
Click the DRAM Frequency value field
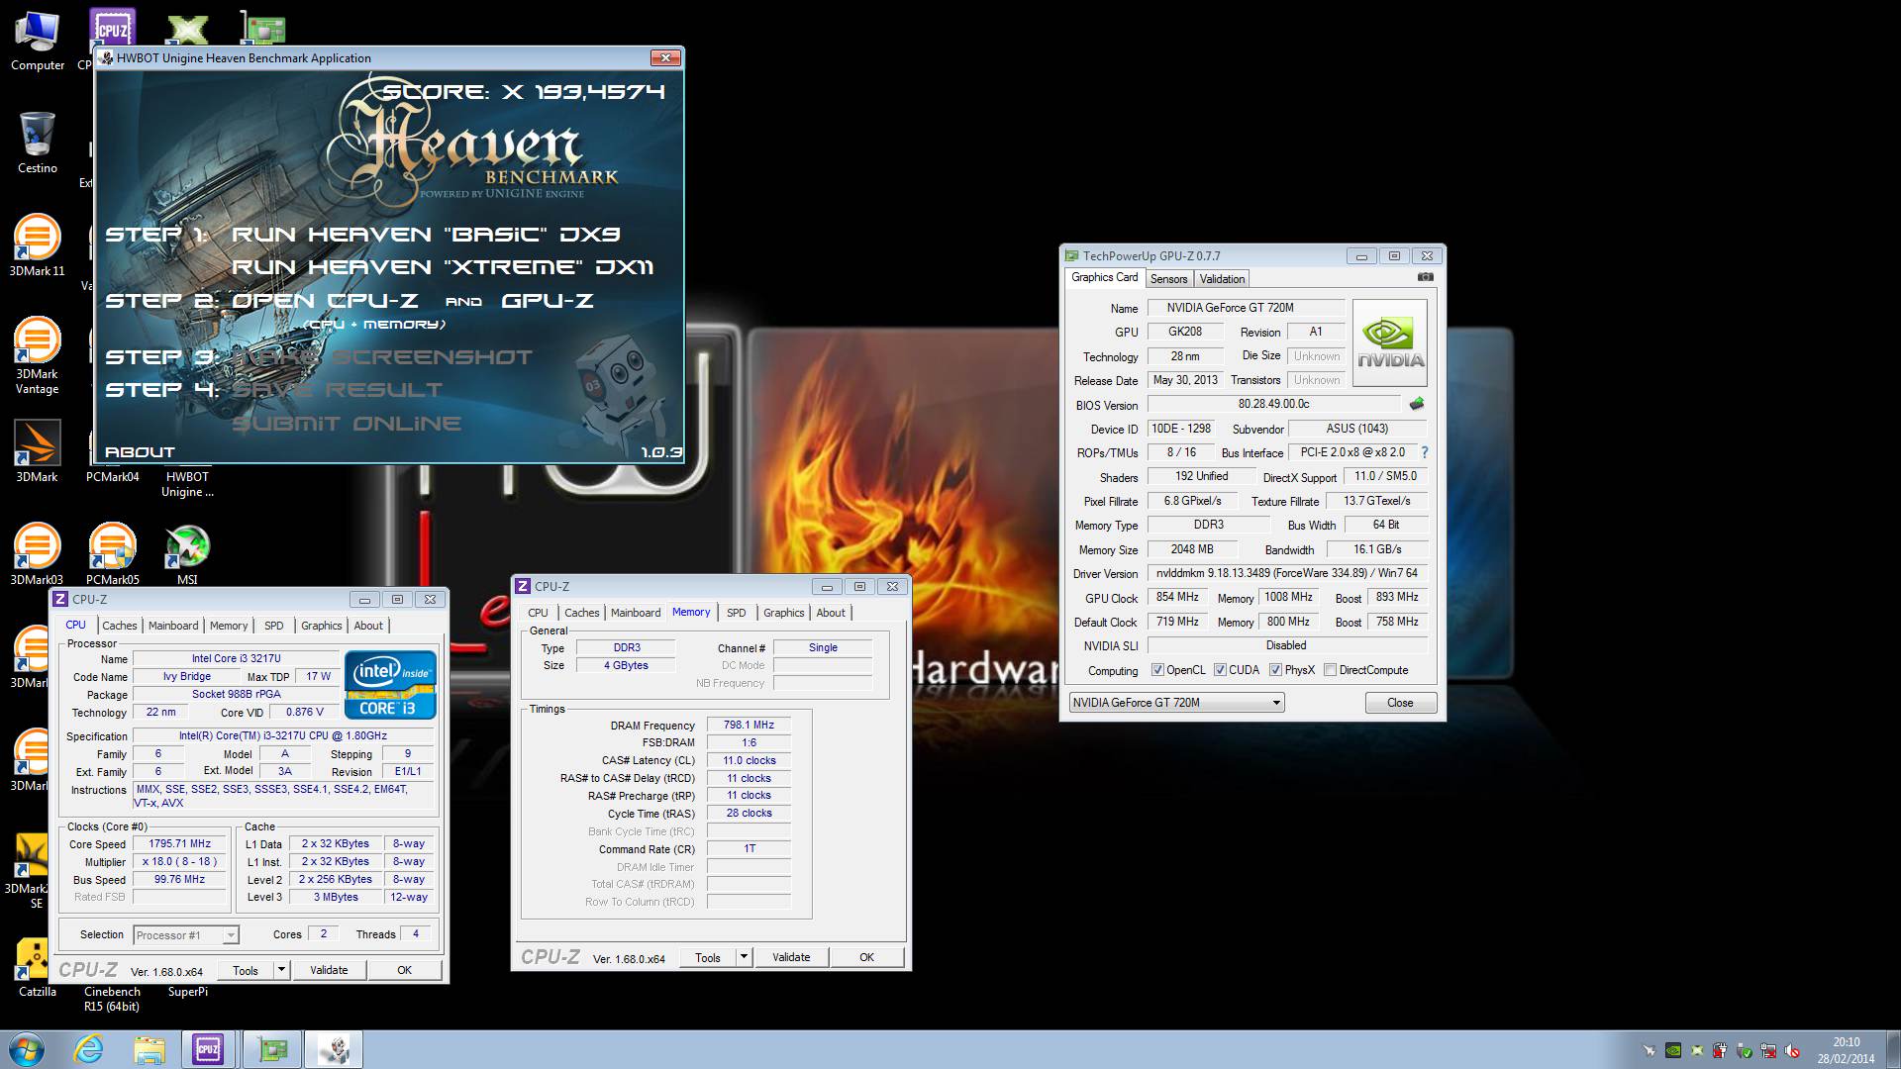[x=749, y=725]
